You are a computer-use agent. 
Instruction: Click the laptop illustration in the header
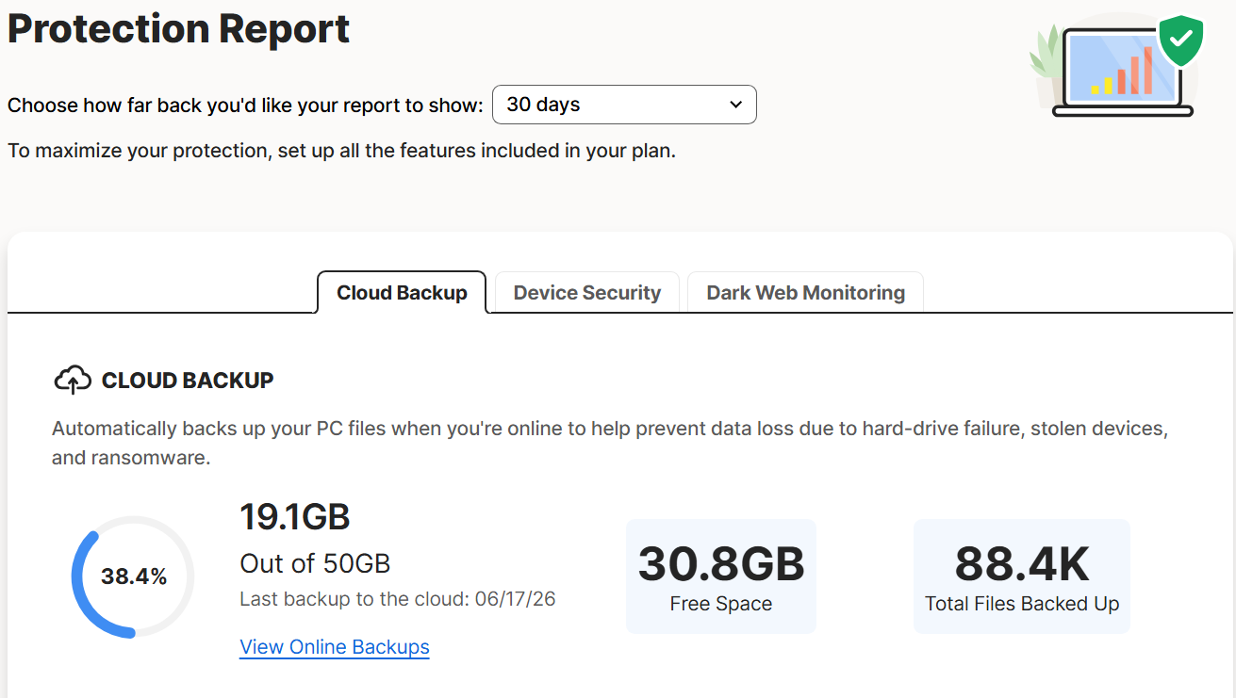coord(1122,73)
